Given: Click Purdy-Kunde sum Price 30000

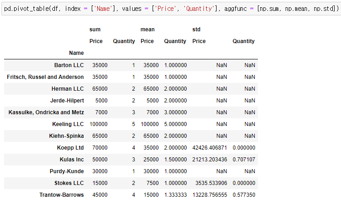Looking at the screenshot, I should pos(100,171).
